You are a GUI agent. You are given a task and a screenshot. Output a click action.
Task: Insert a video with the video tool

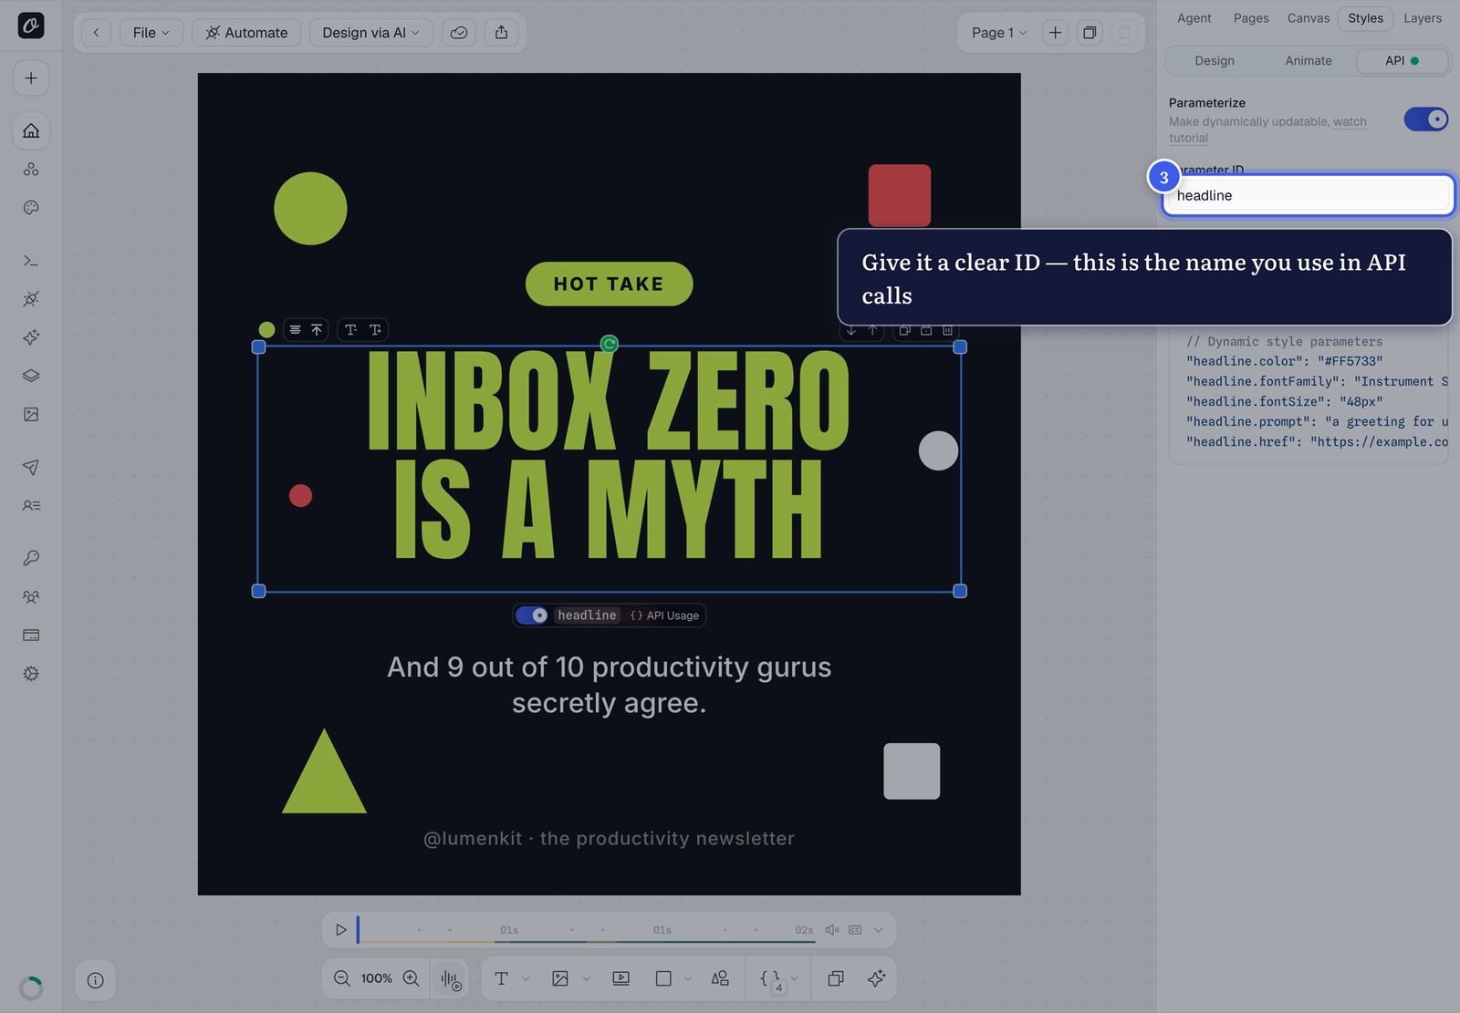620,978
